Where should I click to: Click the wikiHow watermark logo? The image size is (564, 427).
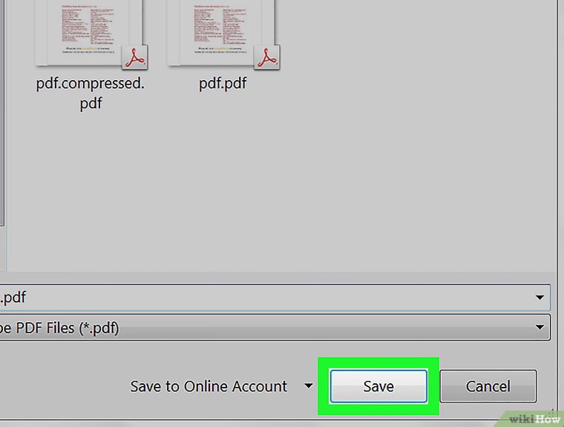click(534, 419)
